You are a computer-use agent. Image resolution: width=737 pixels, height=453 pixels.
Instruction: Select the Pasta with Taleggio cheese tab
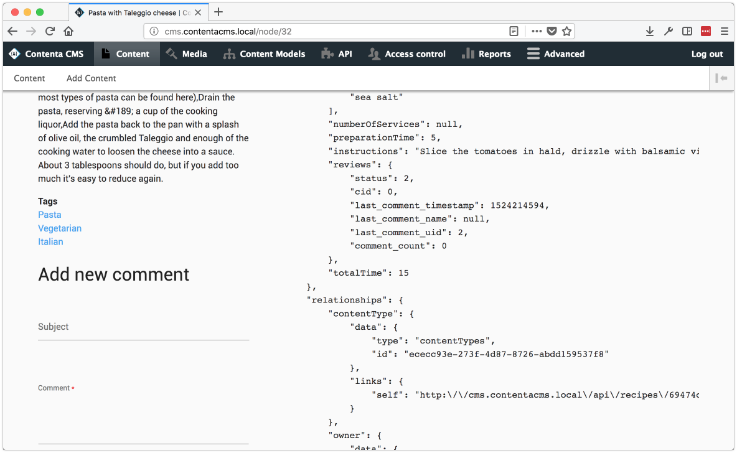coord(138,12)
